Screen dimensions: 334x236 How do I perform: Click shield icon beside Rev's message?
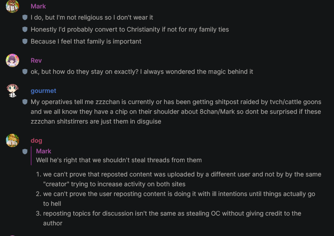click(x=25, y=72)
